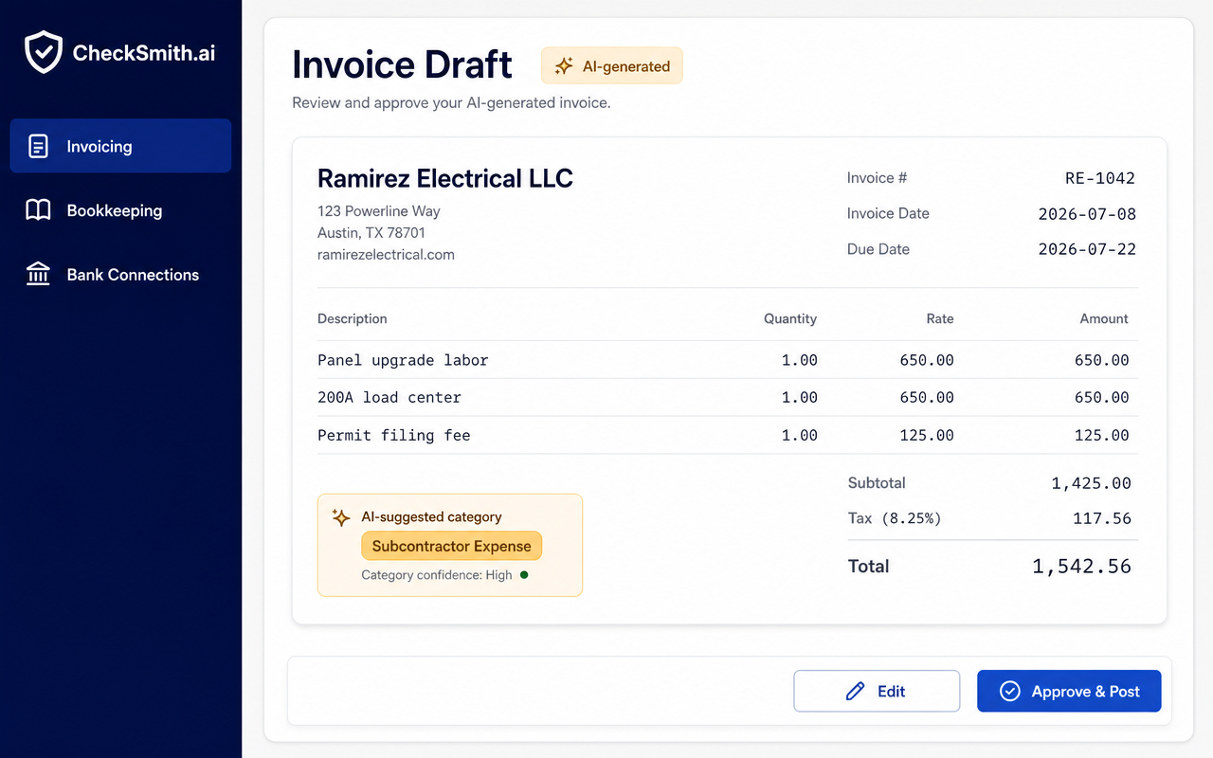Open the ramirezelectrical.com website link
This screenshot has width=1213, height=758.
coord(386,254)
